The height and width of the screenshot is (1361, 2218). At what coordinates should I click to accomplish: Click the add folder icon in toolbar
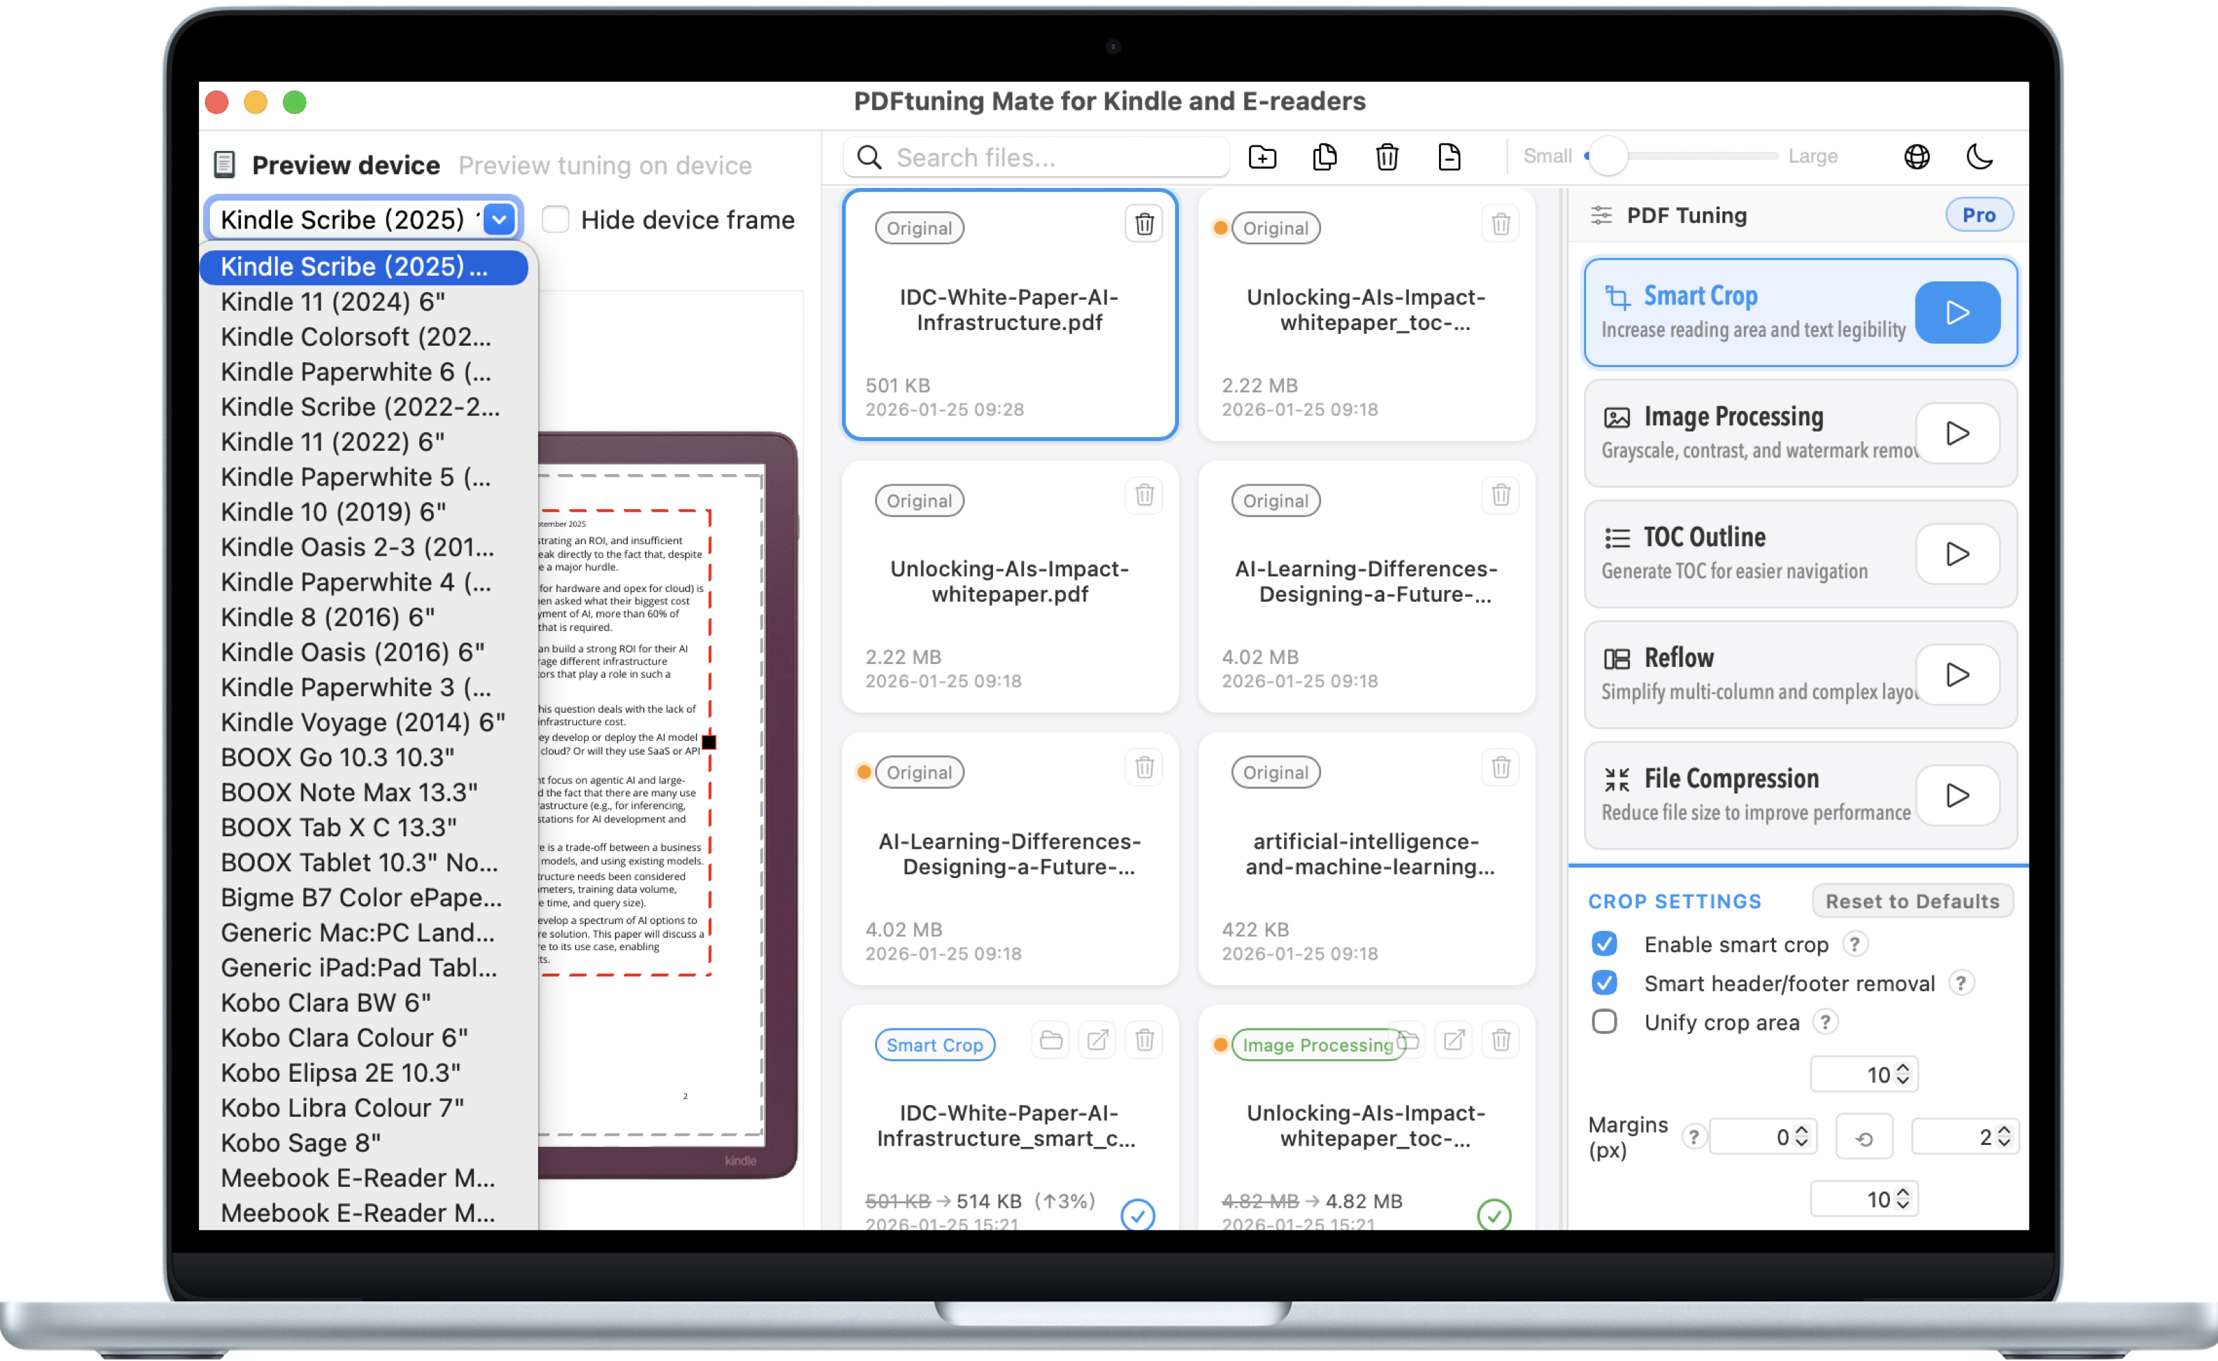click(1263, 158)
